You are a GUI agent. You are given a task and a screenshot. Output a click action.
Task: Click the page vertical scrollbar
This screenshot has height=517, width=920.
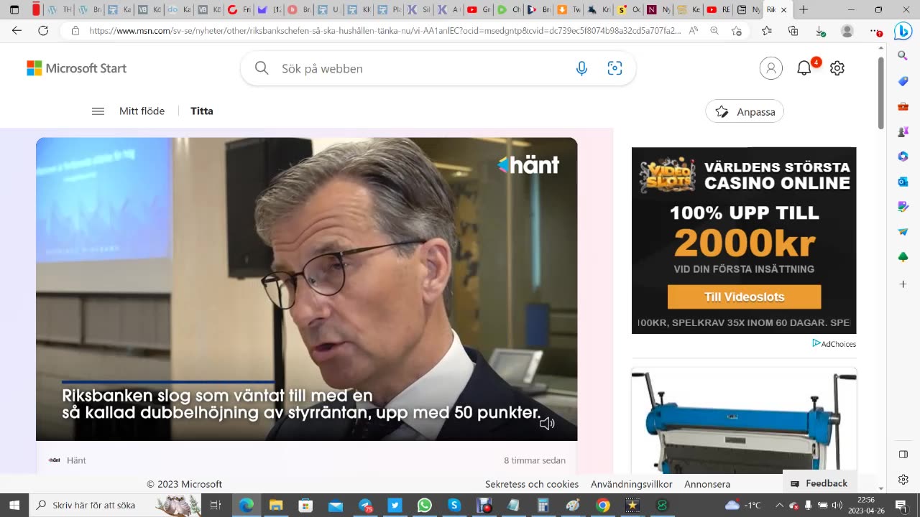click(880, 93)
